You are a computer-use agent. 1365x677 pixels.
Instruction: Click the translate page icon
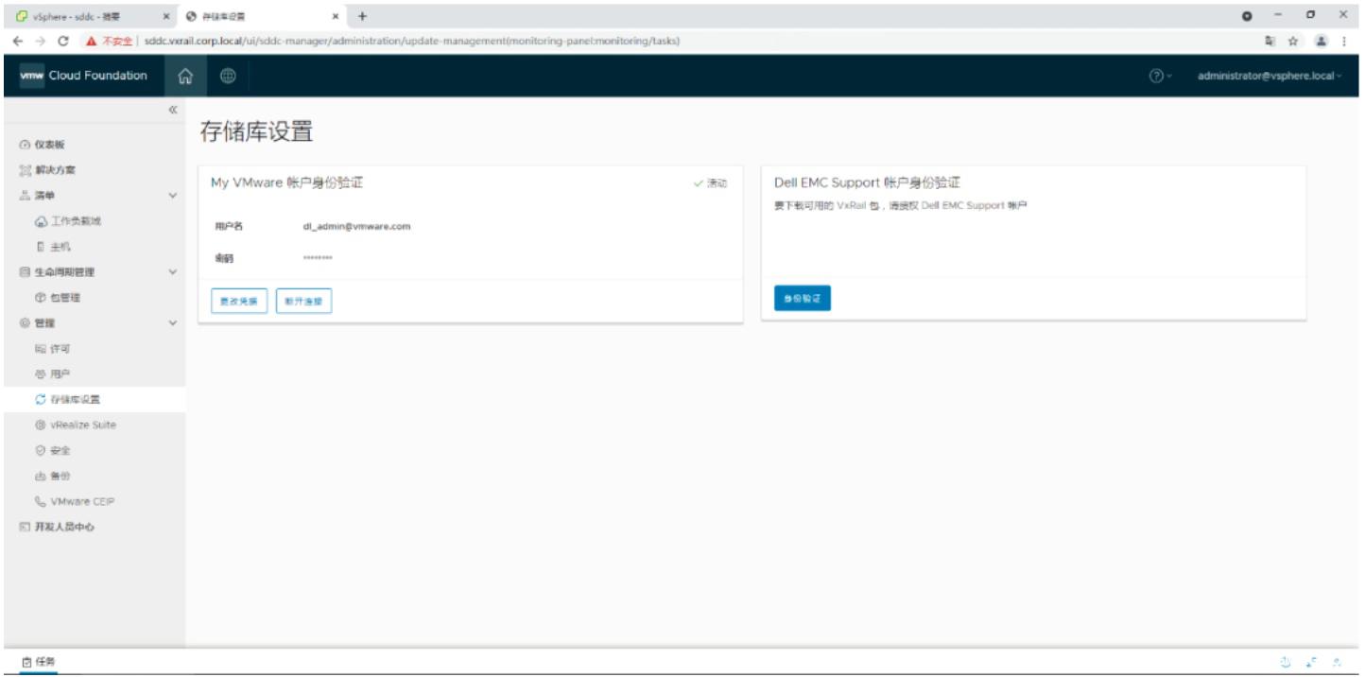(1270, 41)
